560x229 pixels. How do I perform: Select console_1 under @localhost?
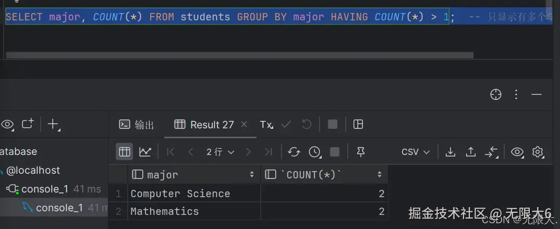tap(44, 189)
